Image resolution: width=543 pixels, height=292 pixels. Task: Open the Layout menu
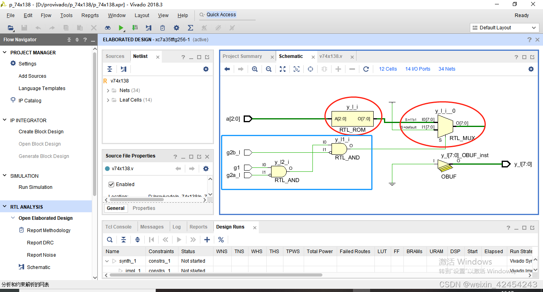142,15
